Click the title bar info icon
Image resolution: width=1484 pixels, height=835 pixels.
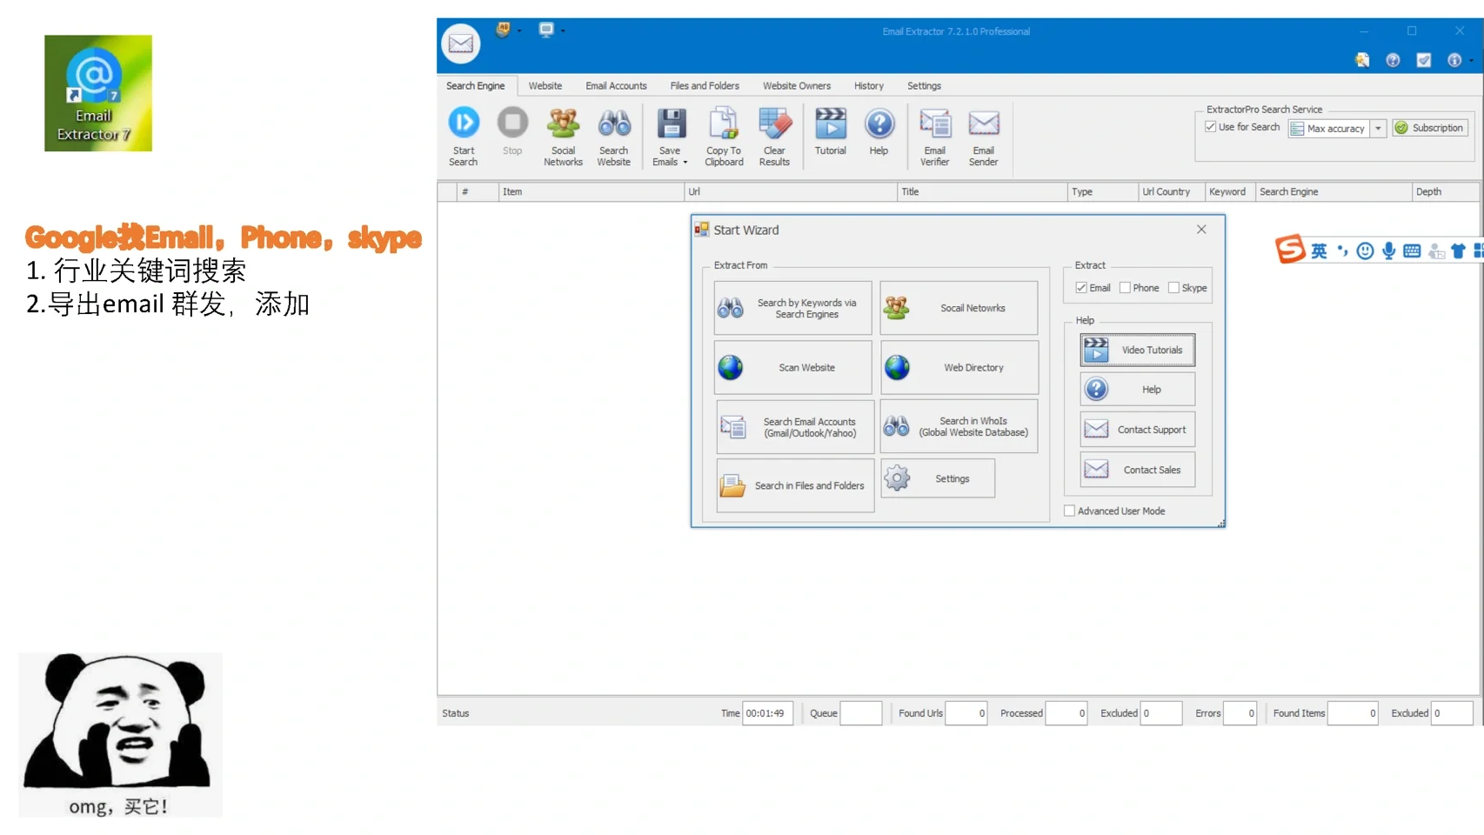(x=1454, y=60)
